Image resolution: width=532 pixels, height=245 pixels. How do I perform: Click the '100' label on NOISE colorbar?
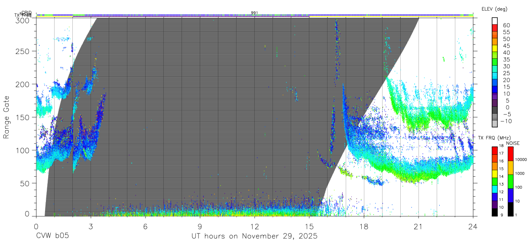(519, 187)
